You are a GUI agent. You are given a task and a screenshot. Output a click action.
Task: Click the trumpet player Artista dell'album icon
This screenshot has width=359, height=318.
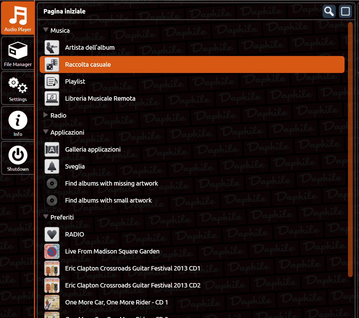(x=52, y=47)
